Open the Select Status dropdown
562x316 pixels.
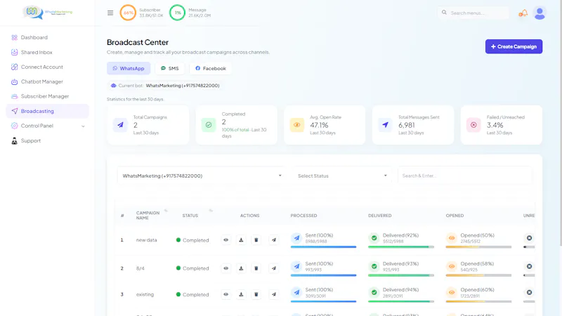pyautogui.click(x=342, y=176)
